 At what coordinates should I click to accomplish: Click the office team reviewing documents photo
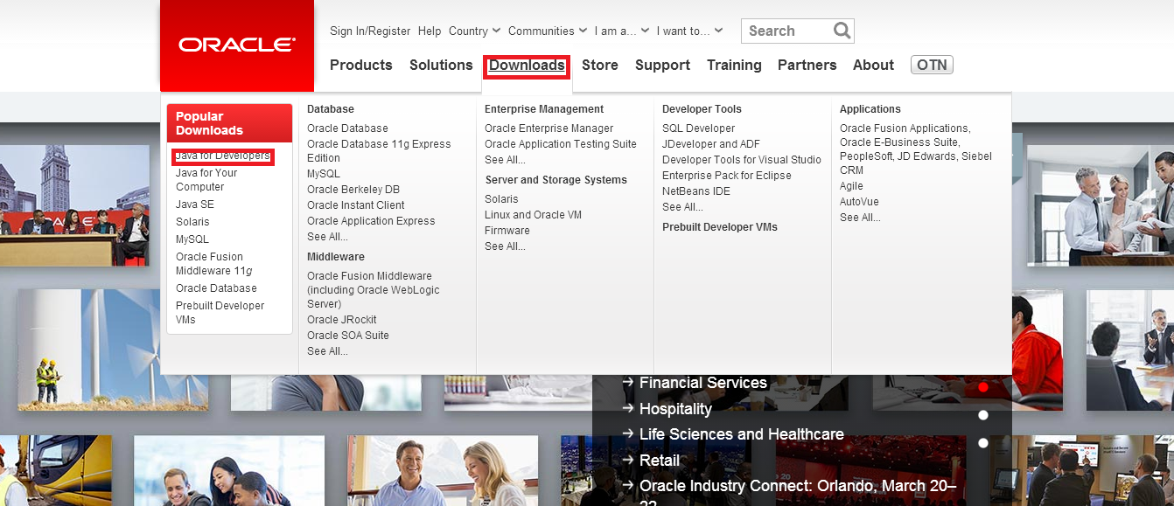1101,205
